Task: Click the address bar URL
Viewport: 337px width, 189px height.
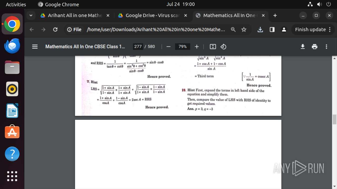Action: click(156, 30)
